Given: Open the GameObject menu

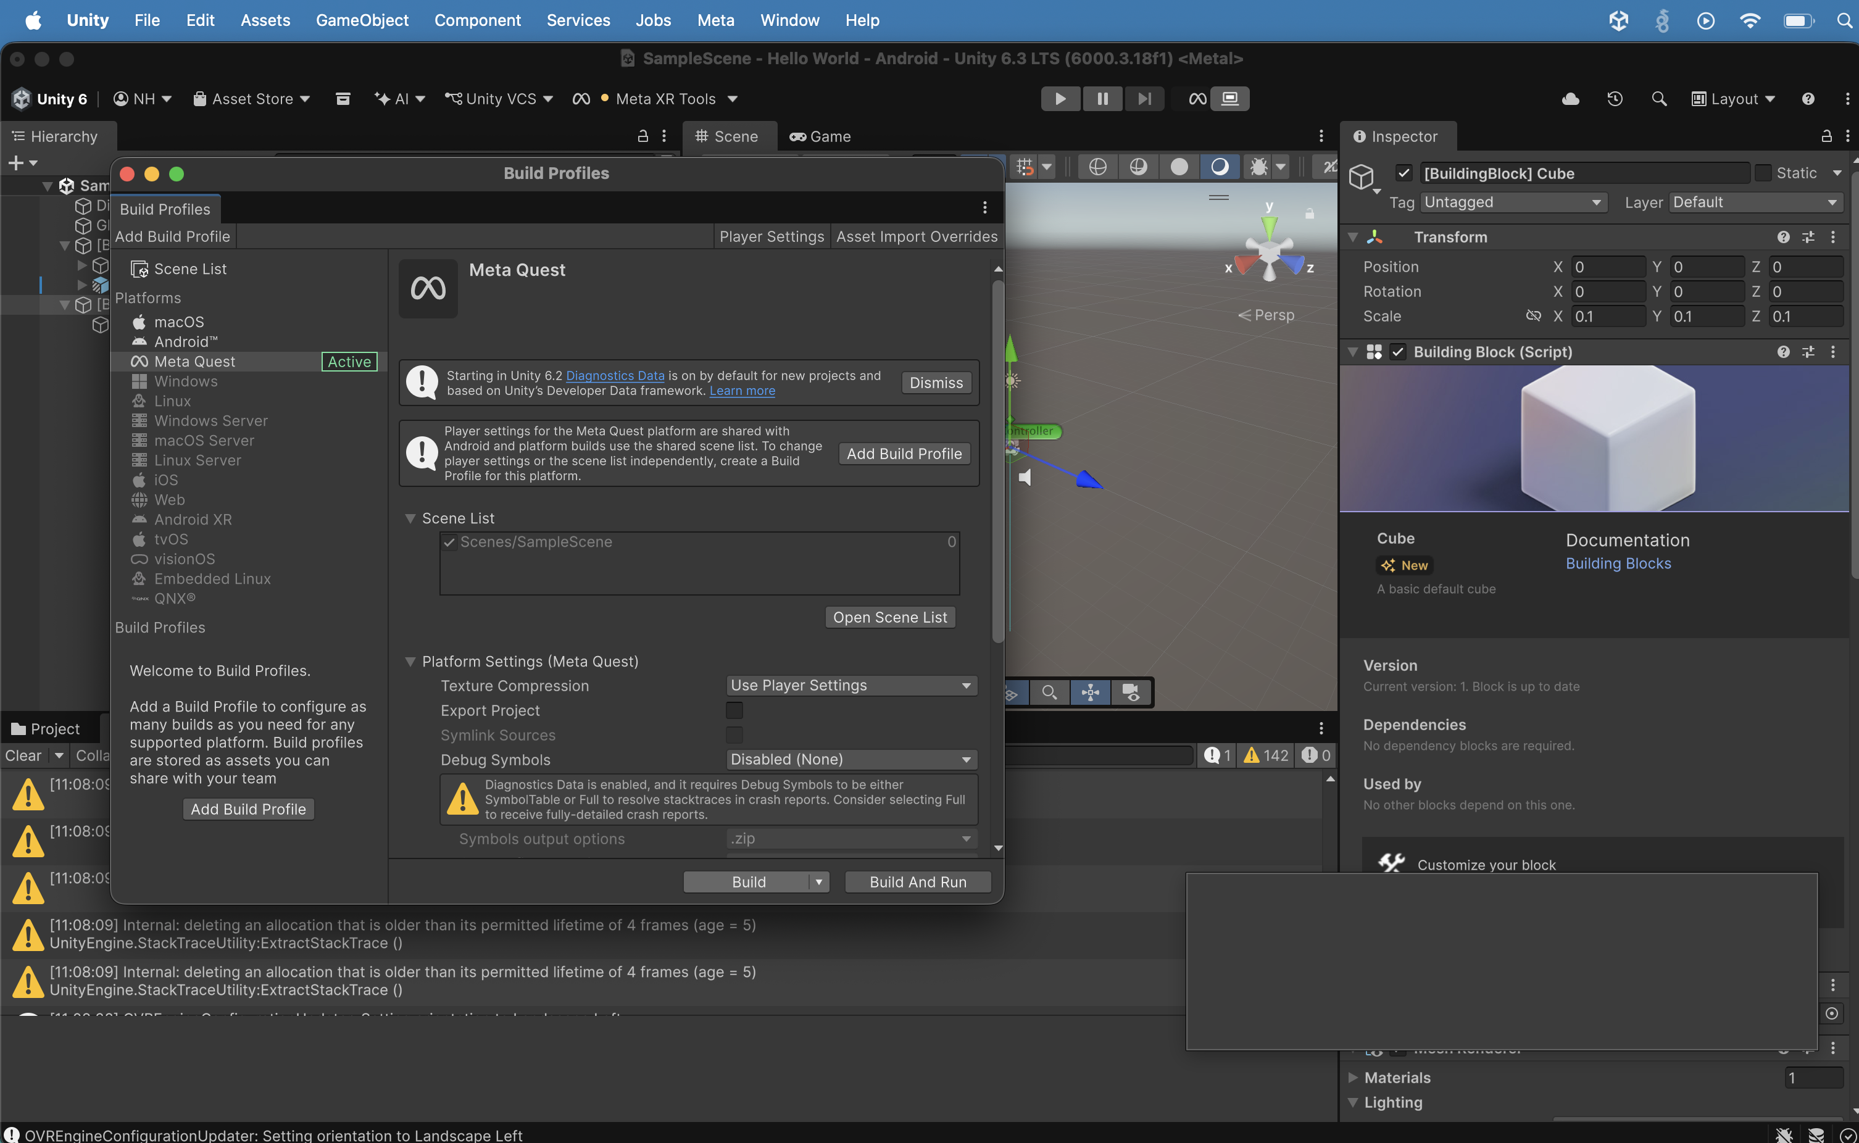Looking at the screenshot, I should click(362, 20).
